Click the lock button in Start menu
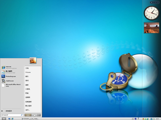This screenshot has height=120, width=161. [35, 115]
